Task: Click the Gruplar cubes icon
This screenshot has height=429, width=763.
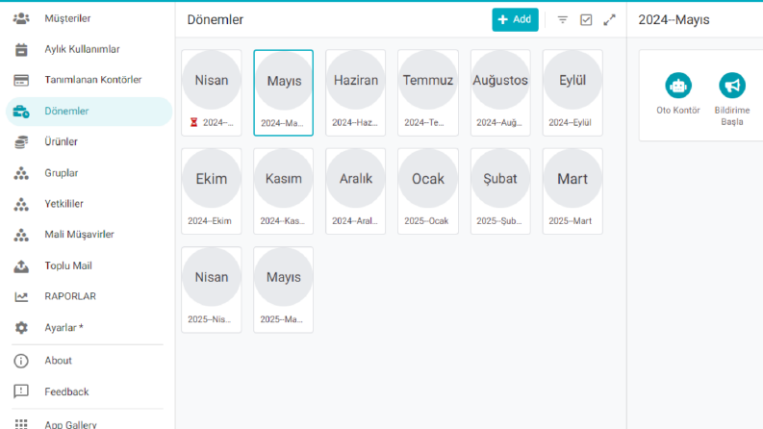Action: pos(21,173)
